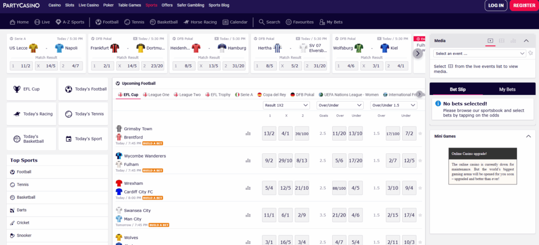Click the REGISTER button
The image size is (539, 245).
pyautogui.click(x=524, y=5)
